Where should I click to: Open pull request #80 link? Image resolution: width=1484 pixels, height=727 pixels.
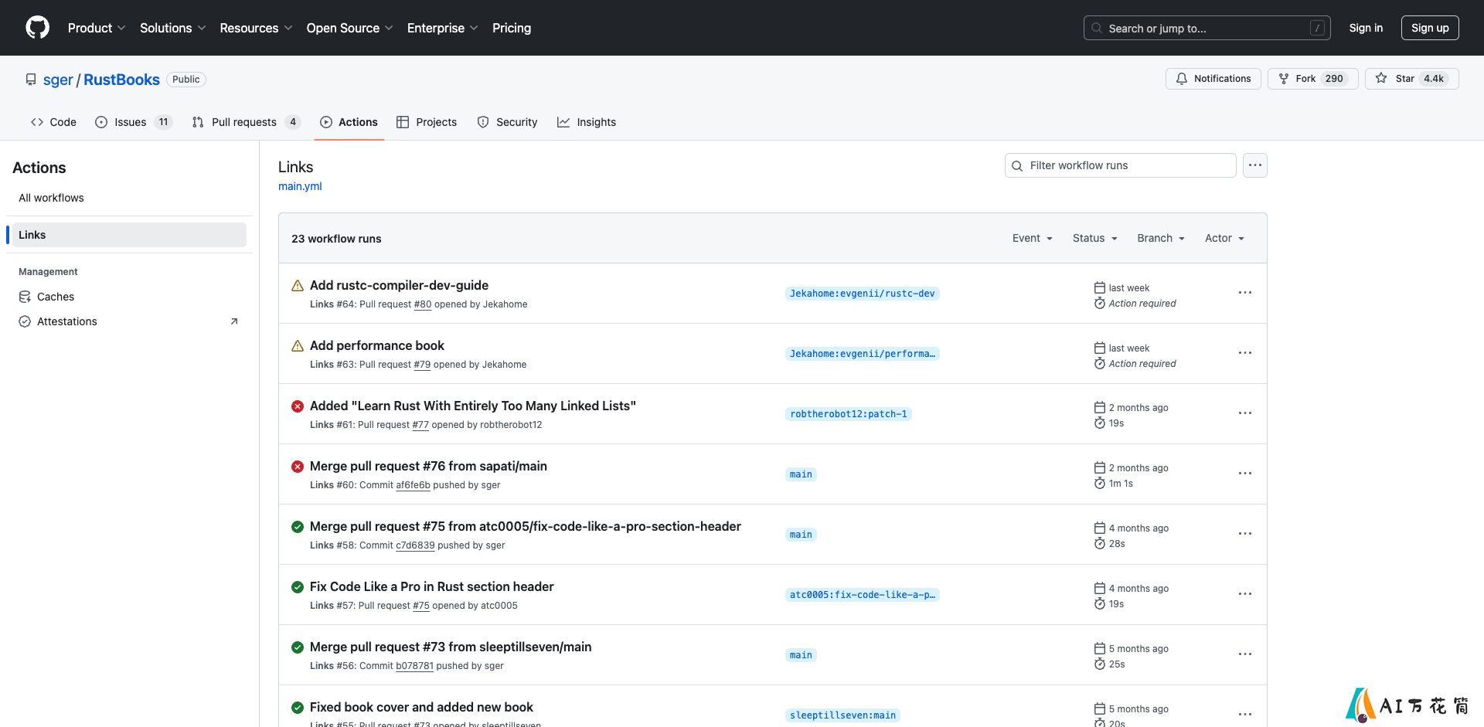tap(423, 304)
